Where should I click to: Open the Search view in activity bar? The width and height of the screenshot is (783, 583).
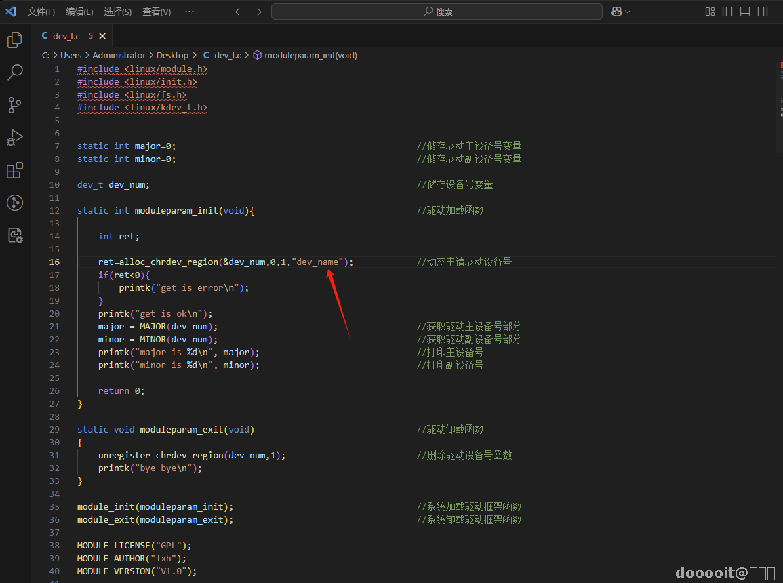pyautogui.click(x=15, y=73)
